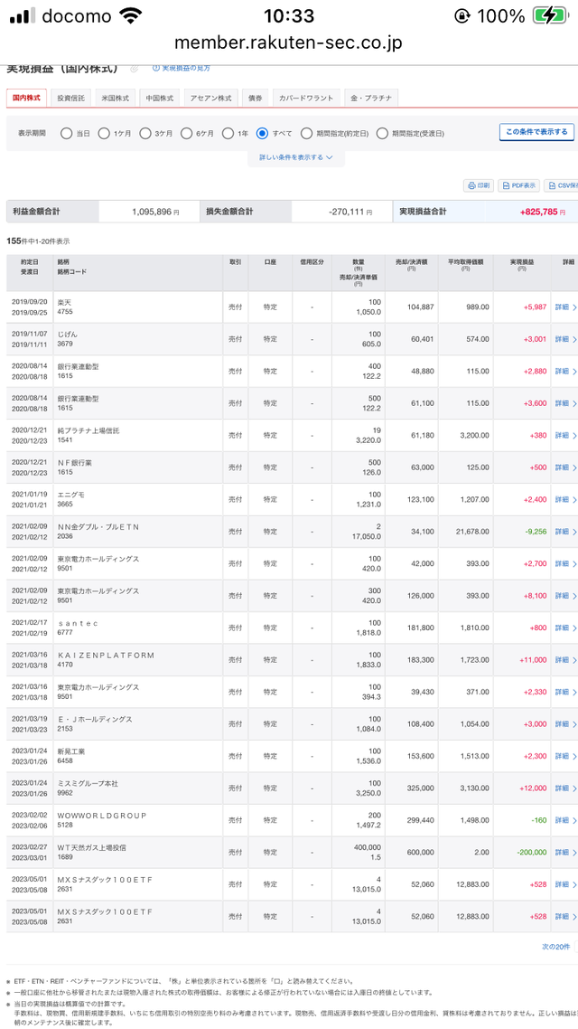
Task: Switch to the アセアン株式 tab
Action: [x=211, y=98]
